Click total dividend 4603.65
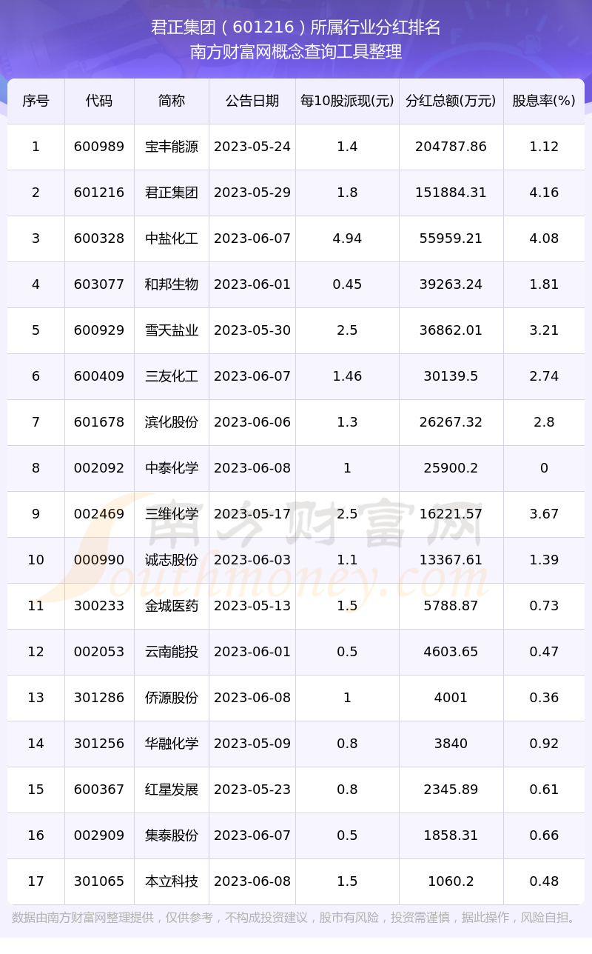 click(x=451, y=652)
